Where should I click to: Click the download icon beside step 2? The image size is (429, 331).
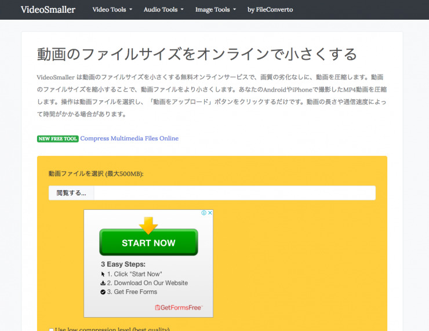[x=103, y=283]
